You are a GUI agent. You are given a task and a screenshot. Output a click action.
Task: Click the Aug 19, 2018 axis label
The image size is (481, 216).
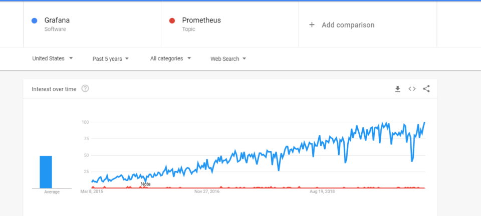click(322, 192)
